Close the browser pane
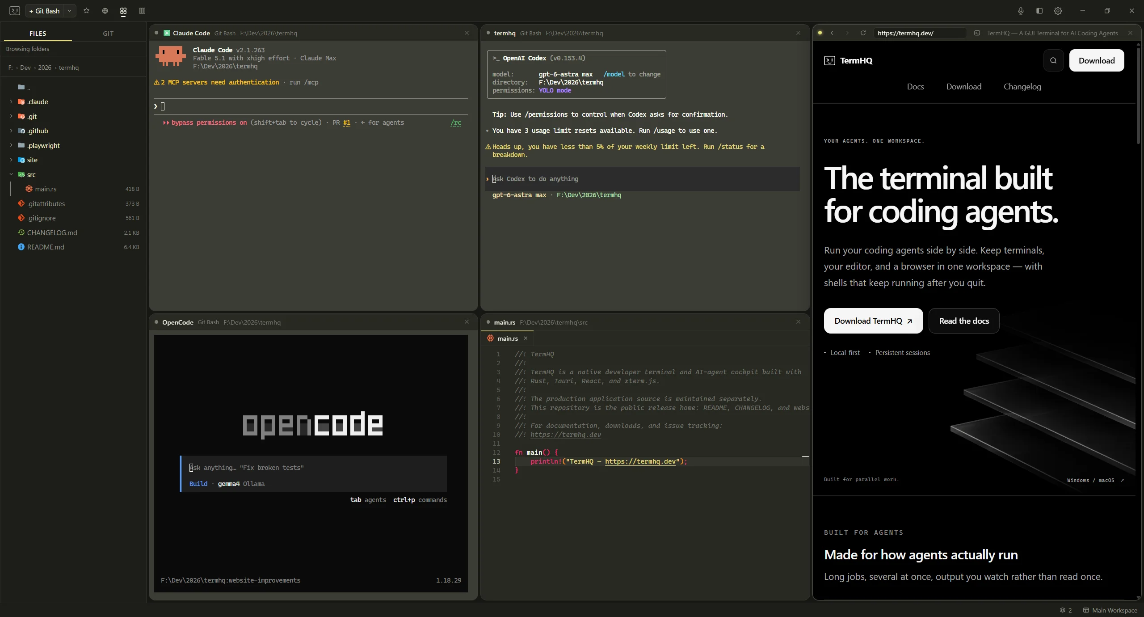Image resolution: width=1144 pixels, height=617 pixels. click(x=1131, y=33)
